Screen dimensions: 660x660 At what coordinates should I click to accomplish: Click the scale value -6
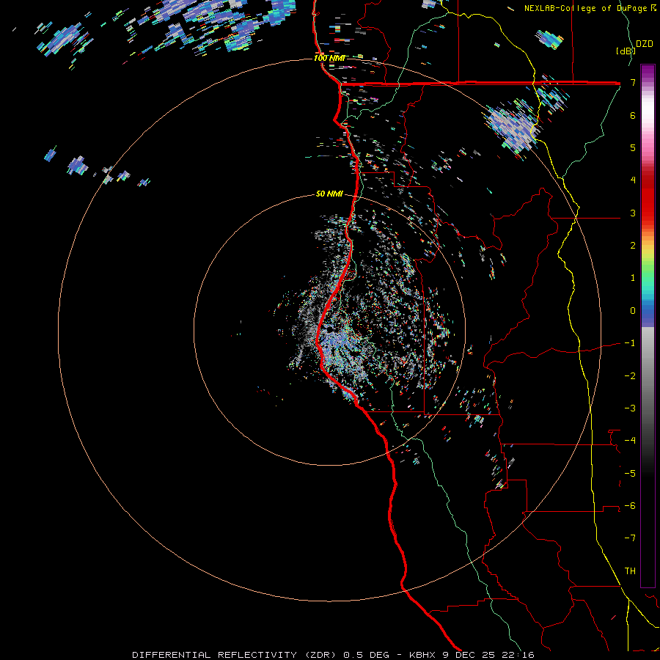click(630, 506)
